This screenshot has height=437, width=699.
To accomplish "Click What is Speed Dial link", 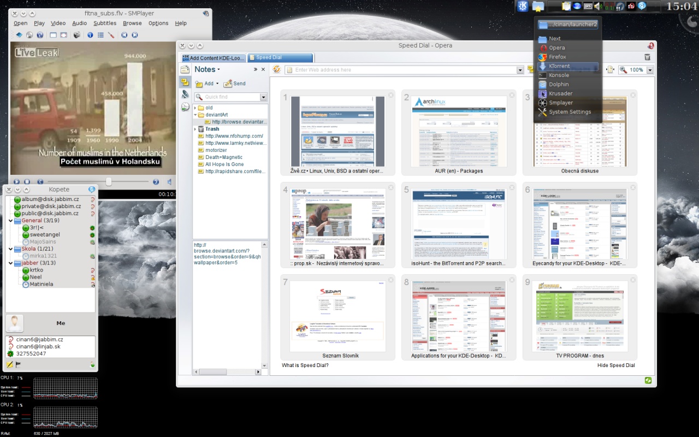I will point(305,365).
